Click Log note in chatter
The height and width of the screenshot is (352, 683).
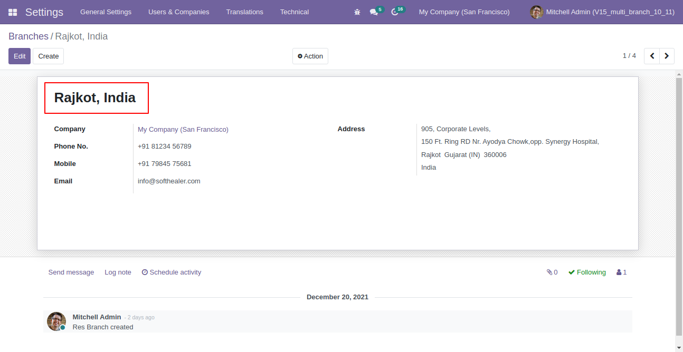pos(118,272)
